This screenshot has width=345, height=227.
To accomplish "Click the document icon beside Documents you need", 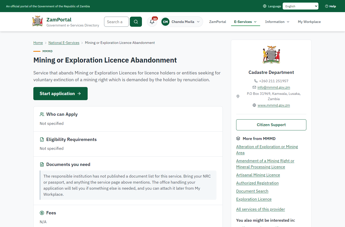I will click(x=42, y=164).
